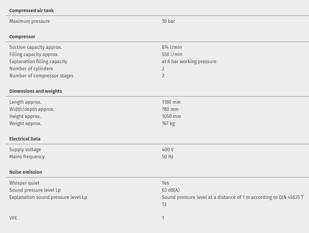Viewport: 309px width, 233px height.
Task: Click the 63 dB(A) sound level value
Action: tap(171, 190)
